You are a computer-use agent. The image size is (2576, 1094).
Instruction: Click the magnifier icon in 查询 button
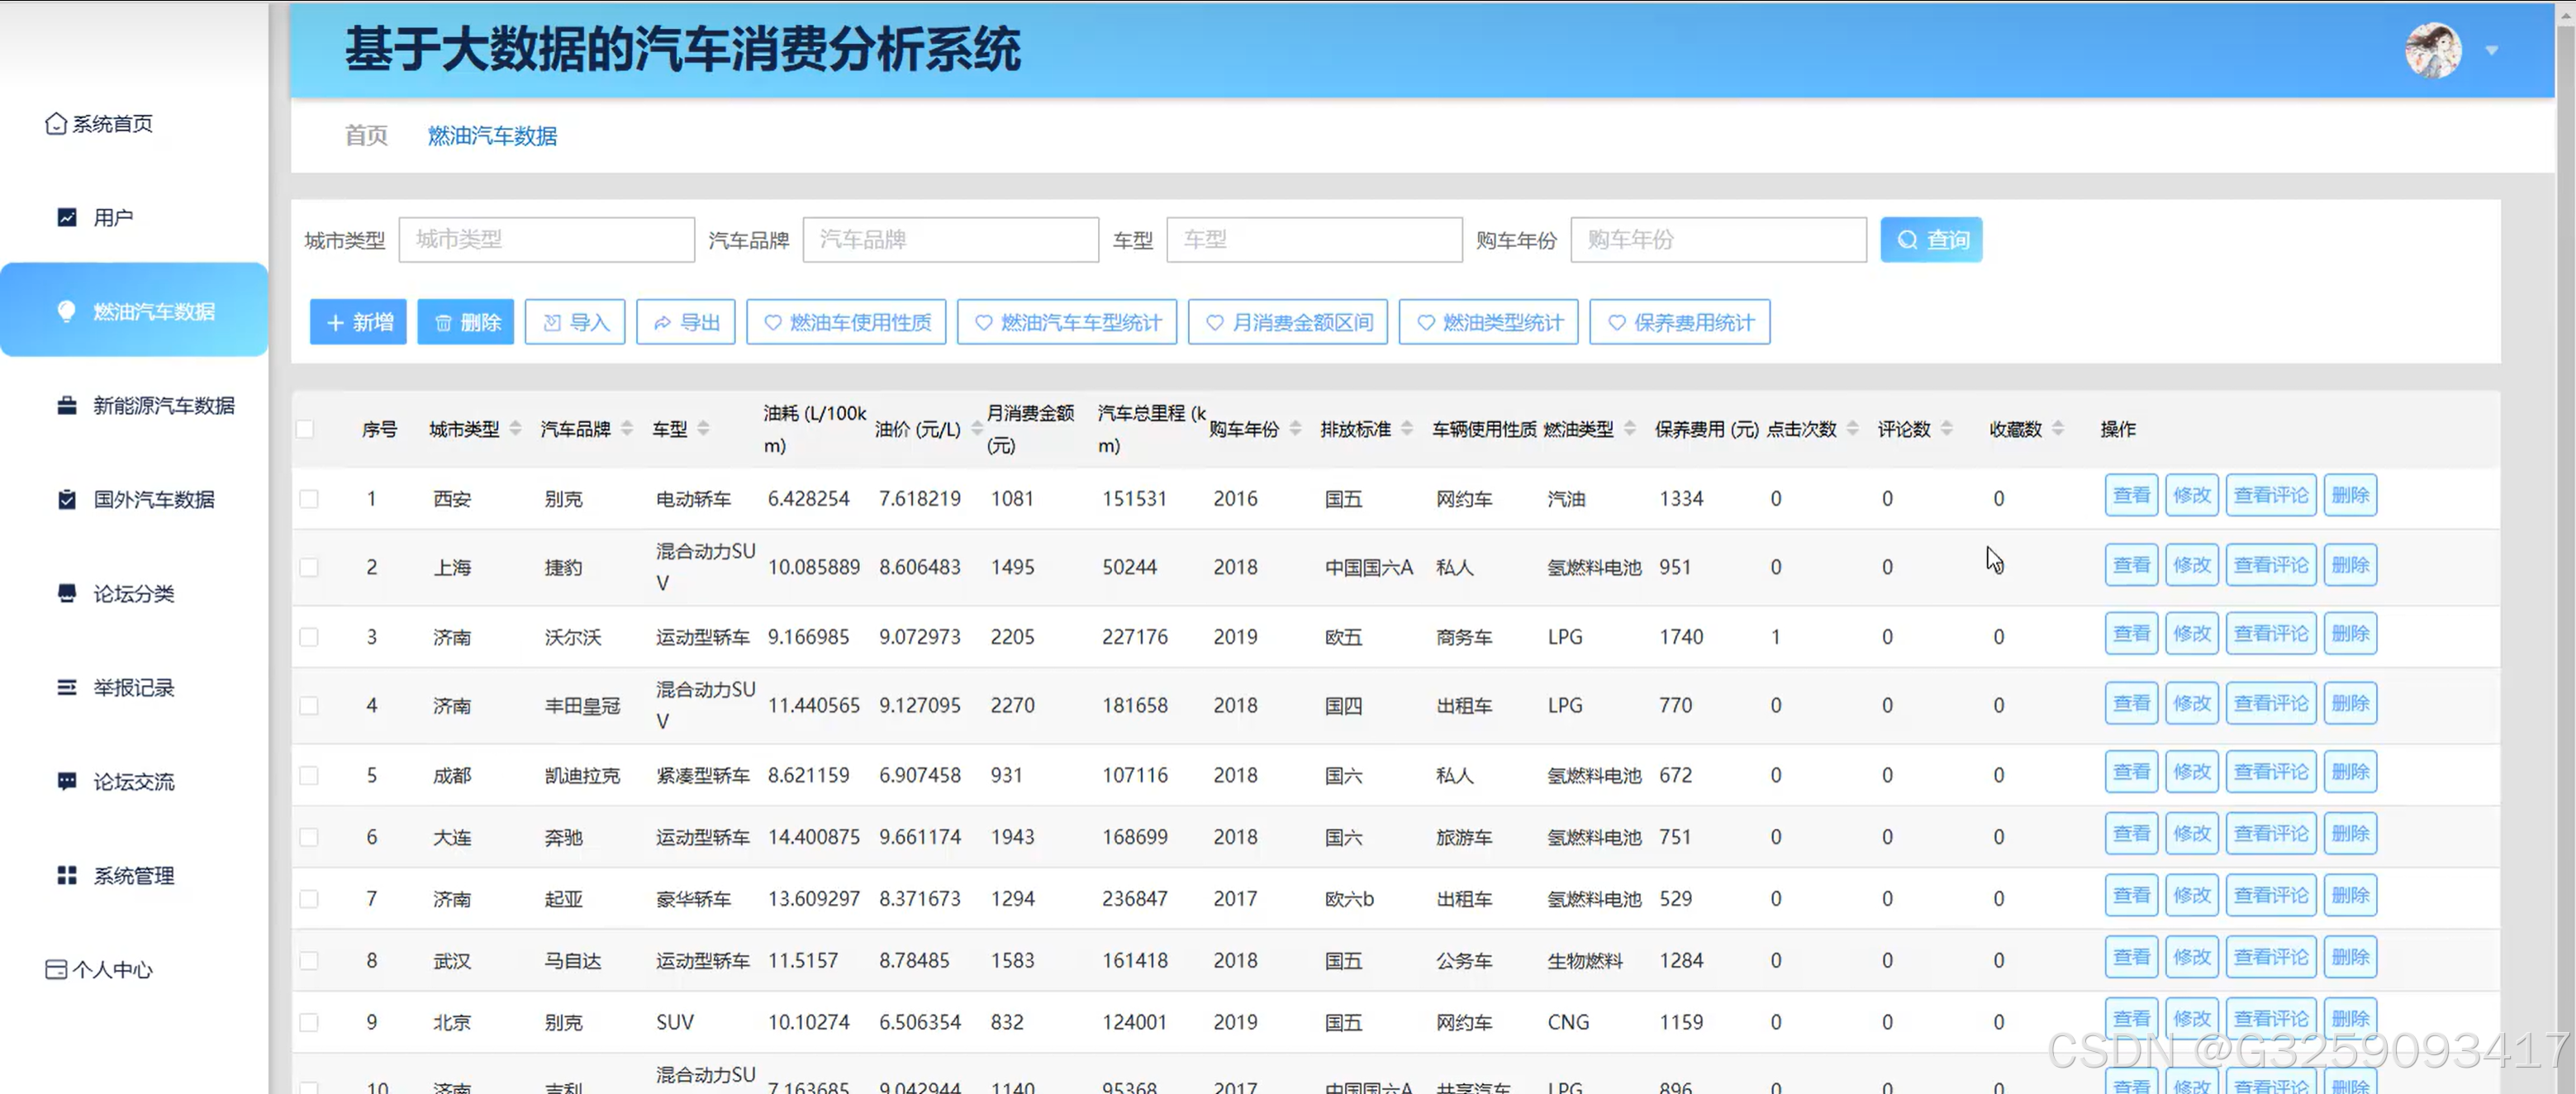click(x=1908, y=240)
